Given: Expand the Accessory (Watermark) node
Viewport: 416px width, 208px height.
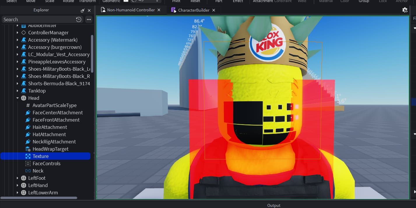Looking at the screenshot, I should point(17,40).
